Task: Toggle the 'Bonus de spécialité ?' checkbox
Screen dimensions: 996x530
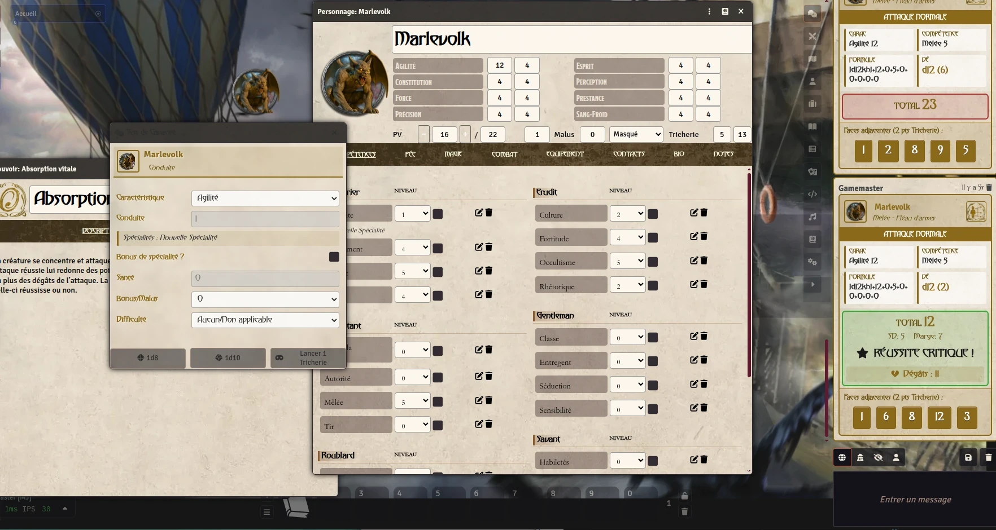Action: coord(334,257)
